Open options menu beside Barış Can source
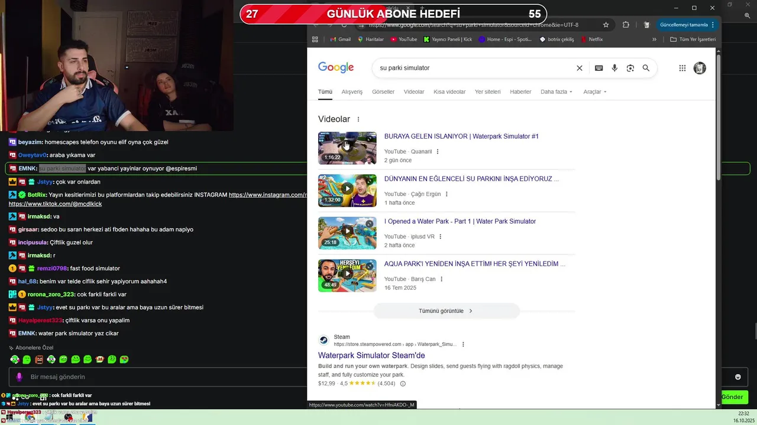Image resolution: width=757 pixels, height=425 pixels. coord(441,279)
